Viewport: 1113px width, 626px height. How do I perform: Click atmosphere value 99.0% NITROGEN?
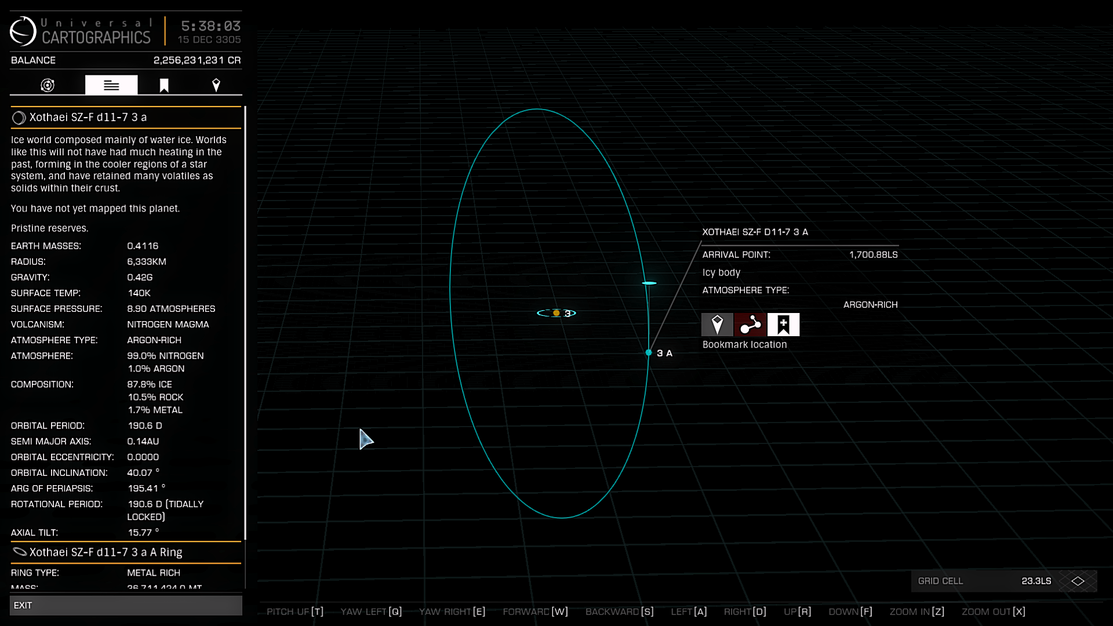click(165, 356)
